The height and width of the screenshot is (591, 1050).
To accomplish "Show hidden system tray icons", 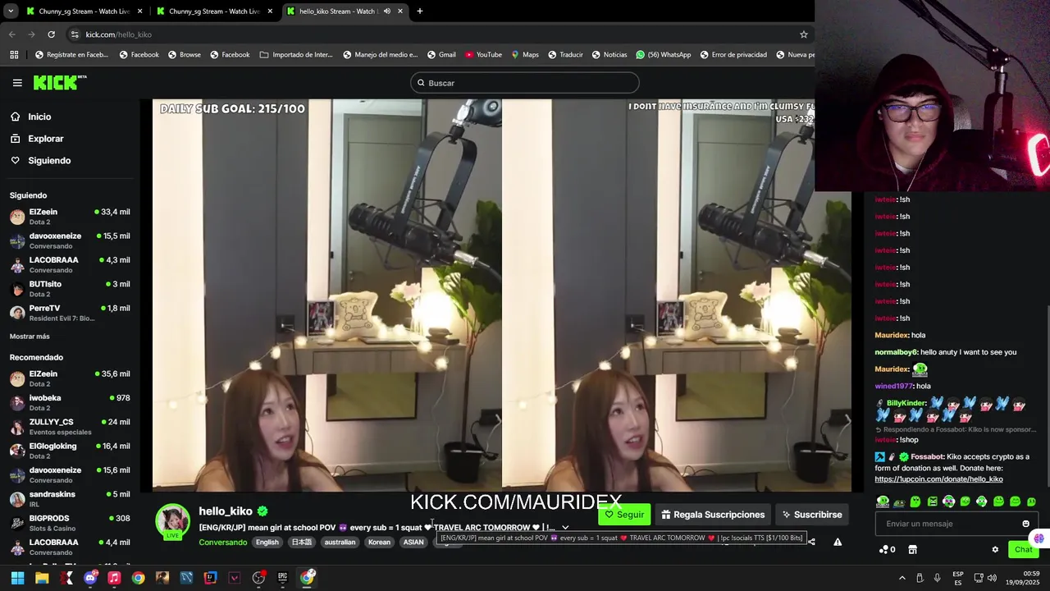I will click(x=902, y=578).
